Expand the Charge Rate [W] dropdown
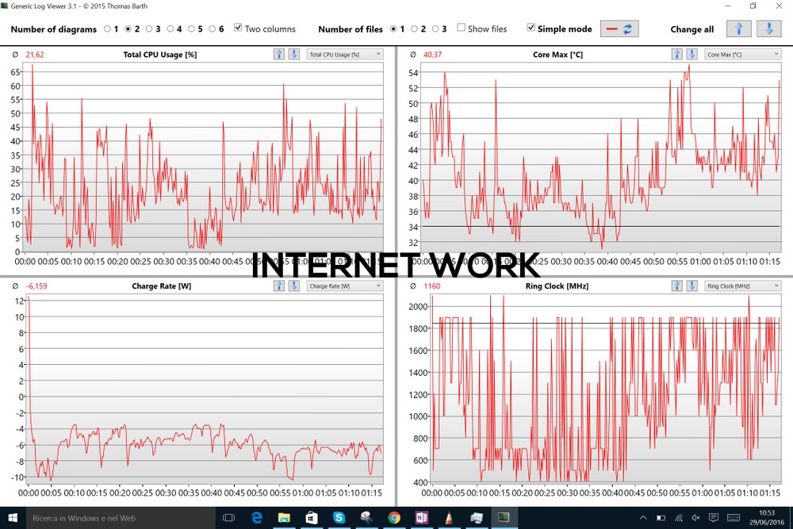Viewport: 793px width, 529px height. (x=345, y=286)
